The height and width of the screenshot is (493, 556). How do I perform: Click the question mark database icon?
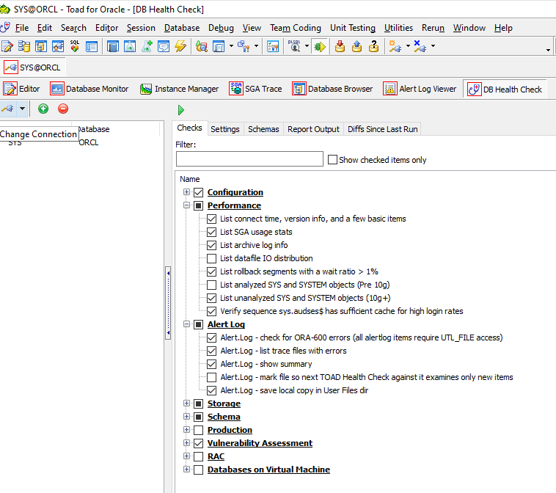click(x=374, y=46)
